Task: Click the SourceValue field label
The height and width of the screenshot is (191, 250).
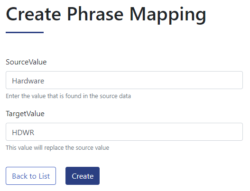Action: pyautogui.click(x=26, y=62)
